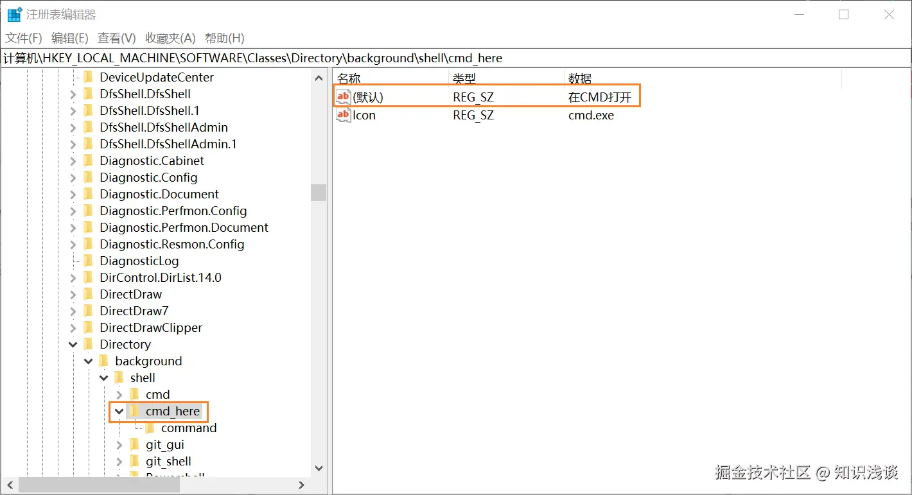Select the command subkey

(189, 428)
